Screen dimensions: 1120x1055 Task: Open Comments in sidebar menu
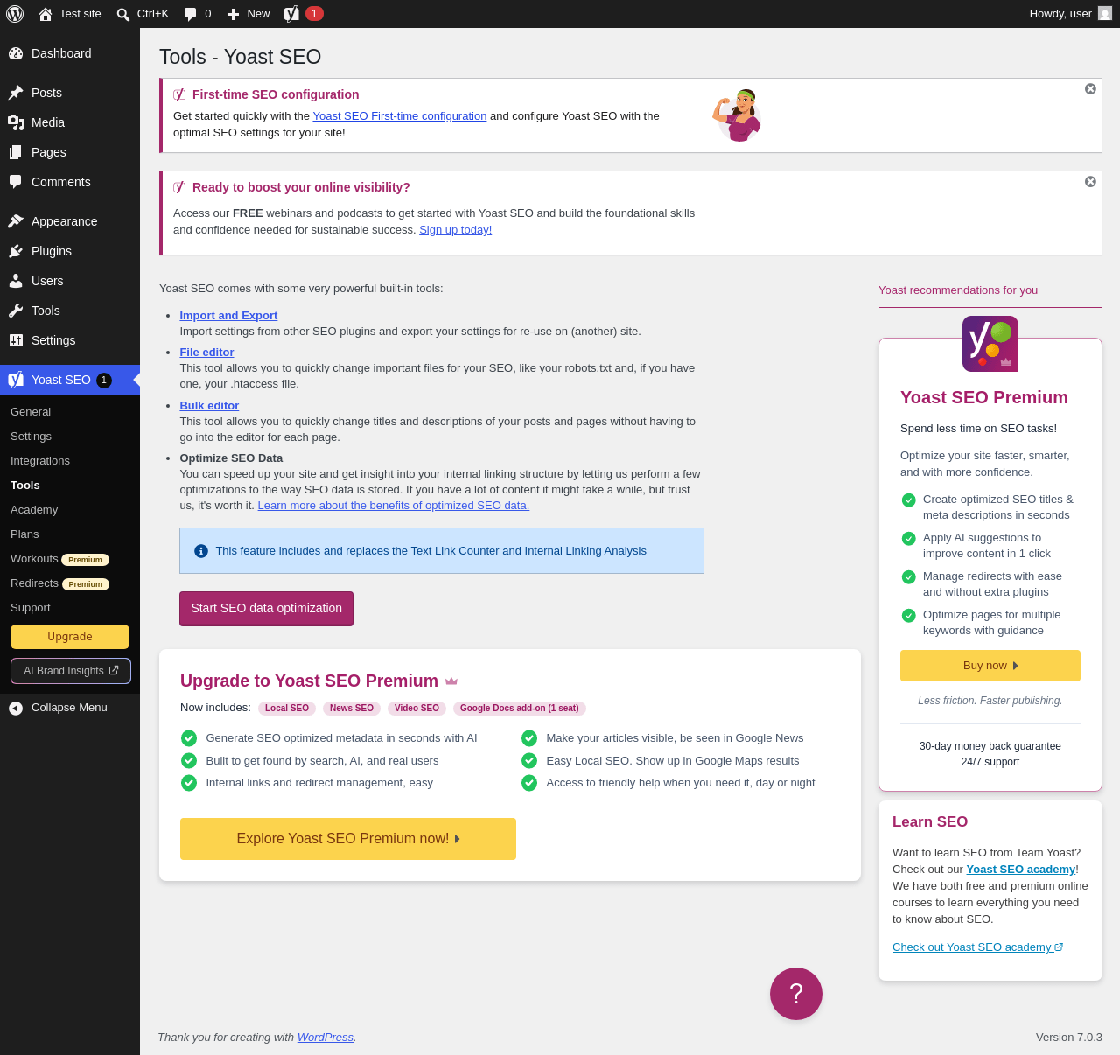[70, 182]
